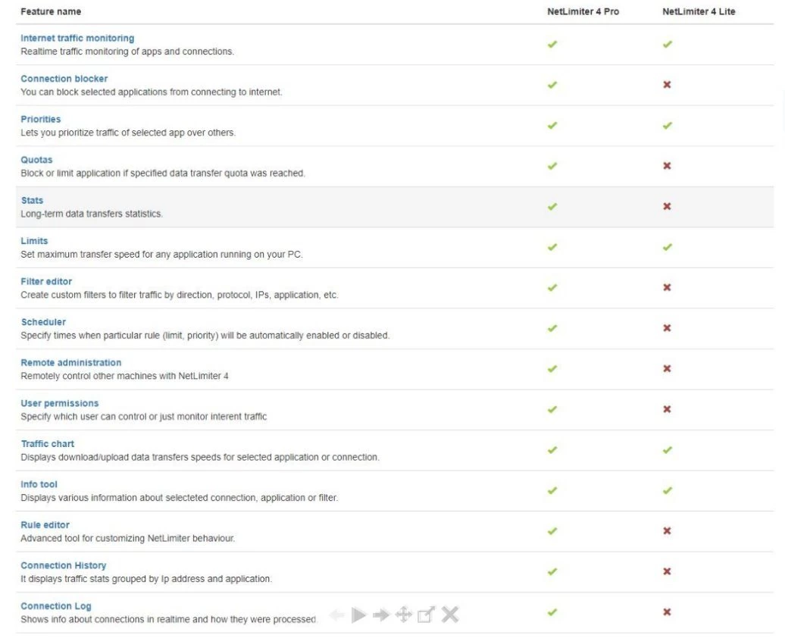Click the 'NetLimiter 4 Lite' column header

pyautogui.click(x=699, y=11)
